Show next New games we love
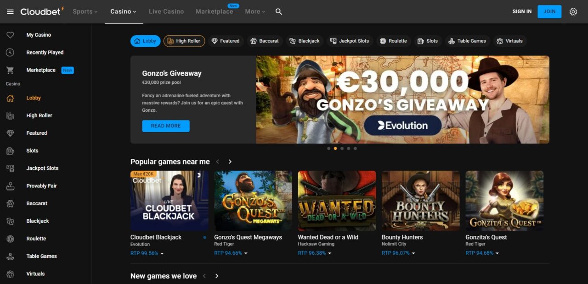 click(217, 276)
